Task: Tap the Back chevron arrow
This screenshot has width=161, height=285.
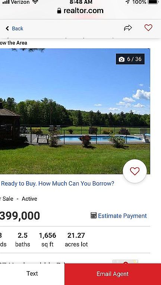Action: [7, 28]
